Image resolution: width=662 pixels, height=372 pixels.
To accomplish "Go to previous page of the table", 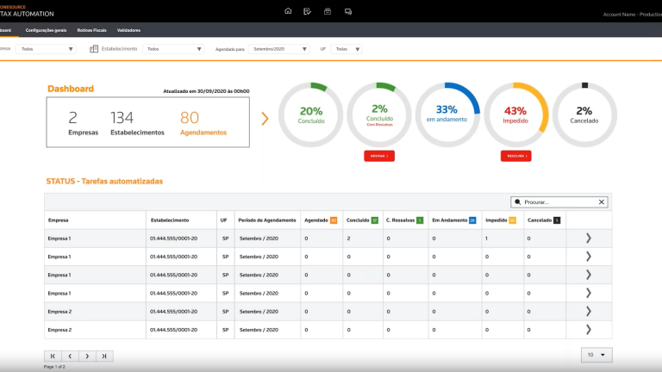I will 70,356.
